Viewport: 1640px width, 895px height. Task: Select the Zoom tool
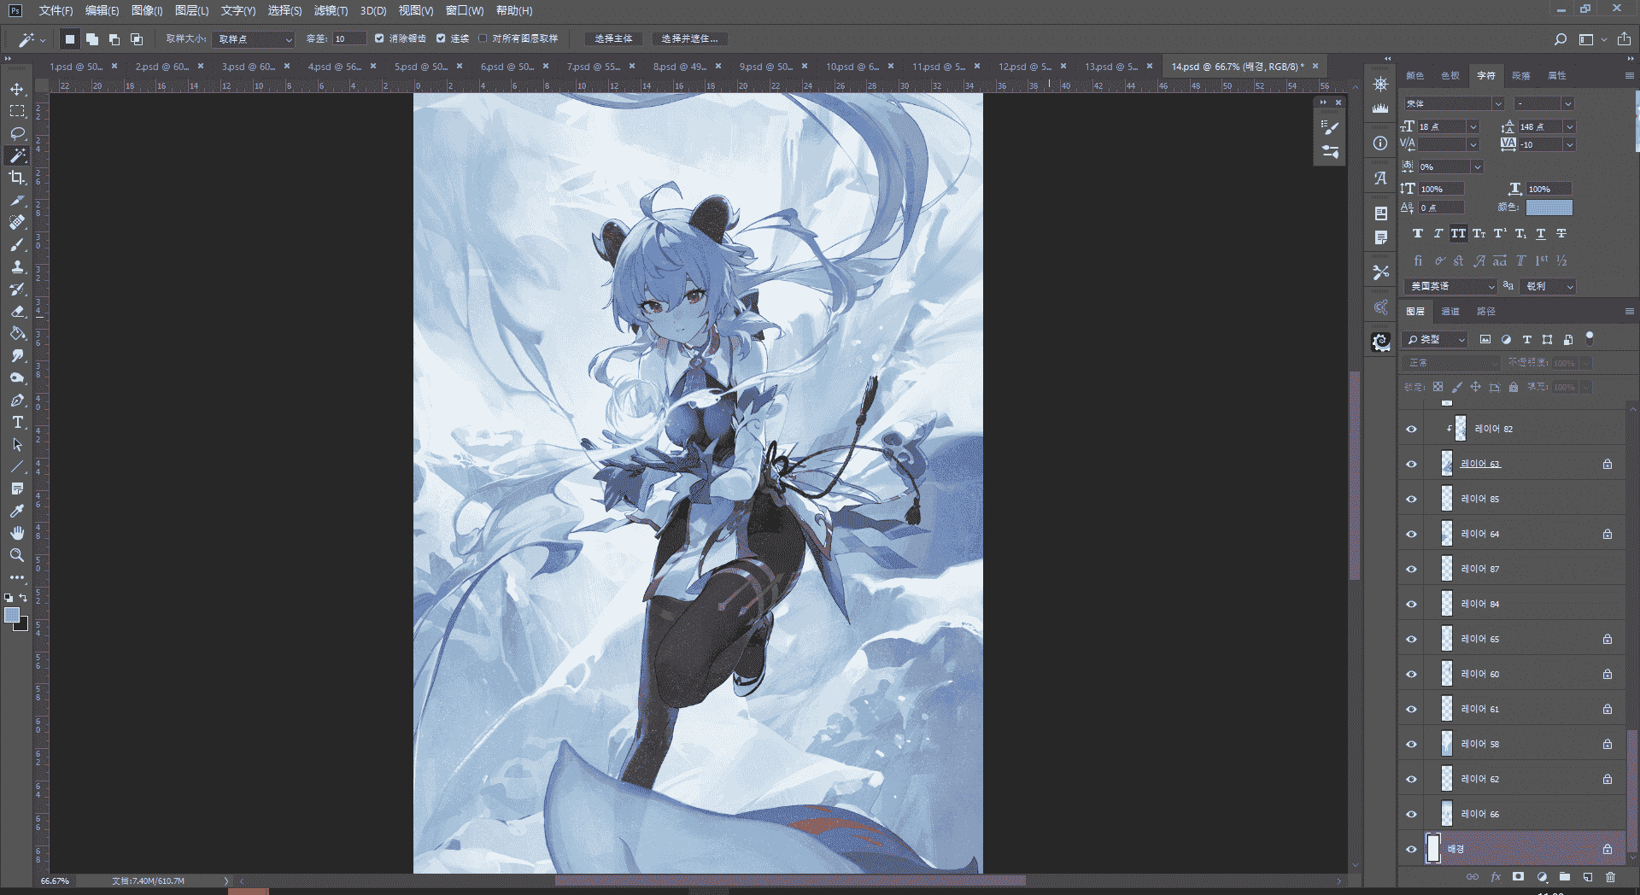[x=17, y=555]
